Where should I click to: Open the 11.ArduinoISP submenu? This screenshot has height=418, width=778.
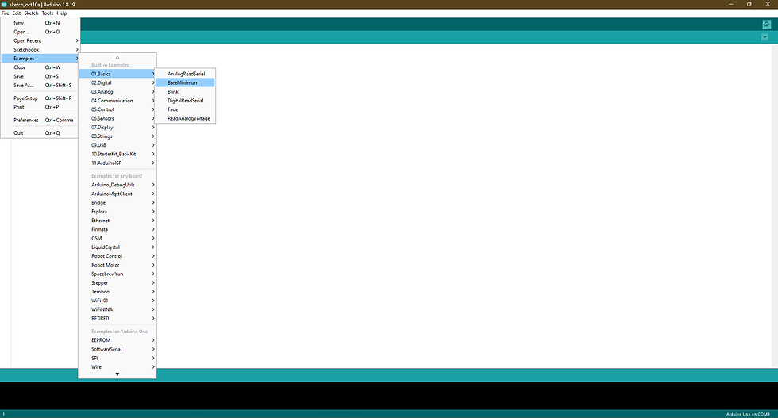[117, 163]
